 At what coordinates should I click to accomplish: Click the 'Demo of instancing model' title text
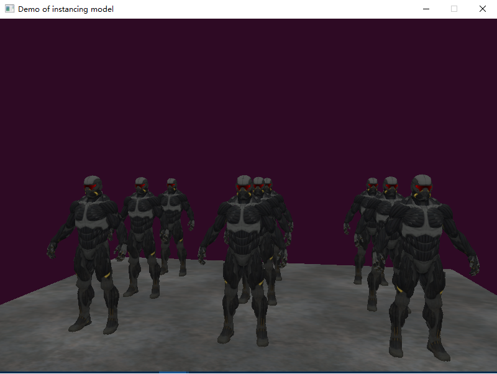[66, 9]
